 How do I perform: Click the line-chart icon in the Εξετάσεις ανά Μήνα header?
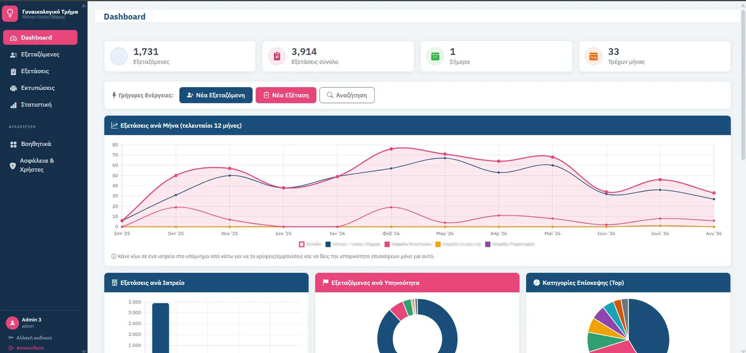pyautogui.click(x=114, y=125)
